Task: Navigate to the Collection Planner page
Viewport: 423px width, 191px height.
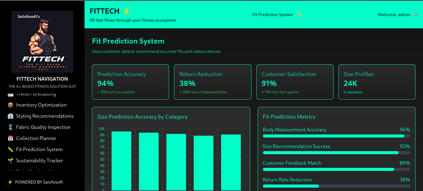Action: point(36,138)
